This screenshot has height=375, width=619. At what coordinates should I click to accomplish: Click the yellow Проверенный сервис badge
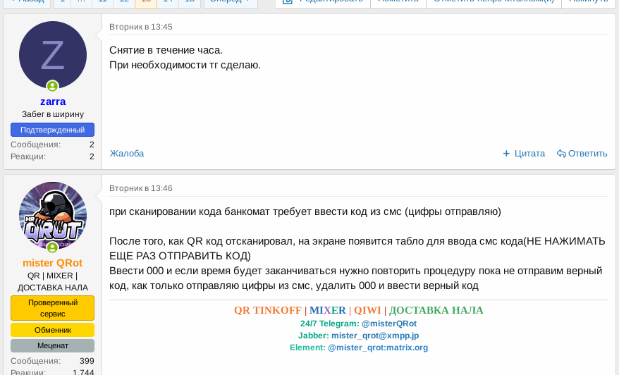[53, 308]
